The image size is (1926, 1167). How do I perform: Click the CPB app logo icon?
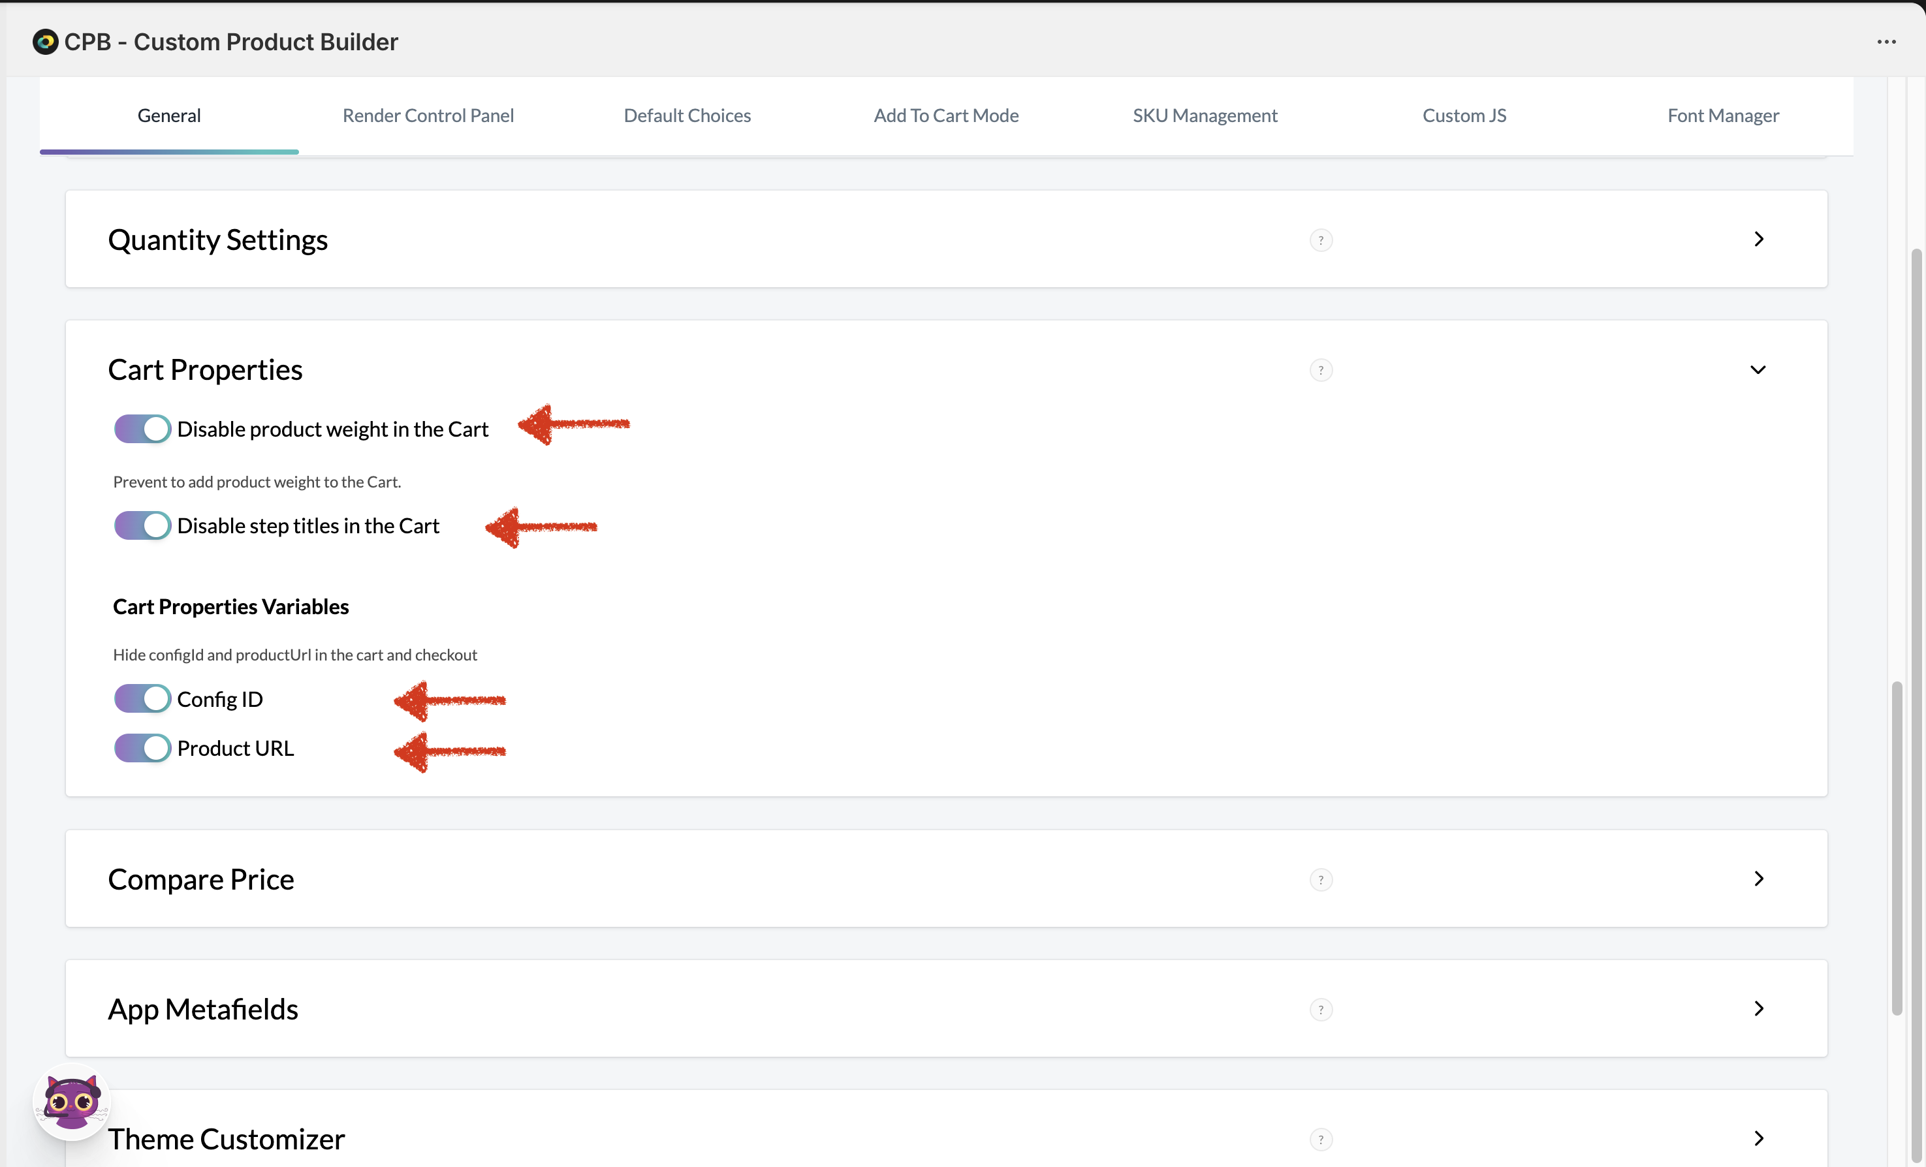pos(45,41)
